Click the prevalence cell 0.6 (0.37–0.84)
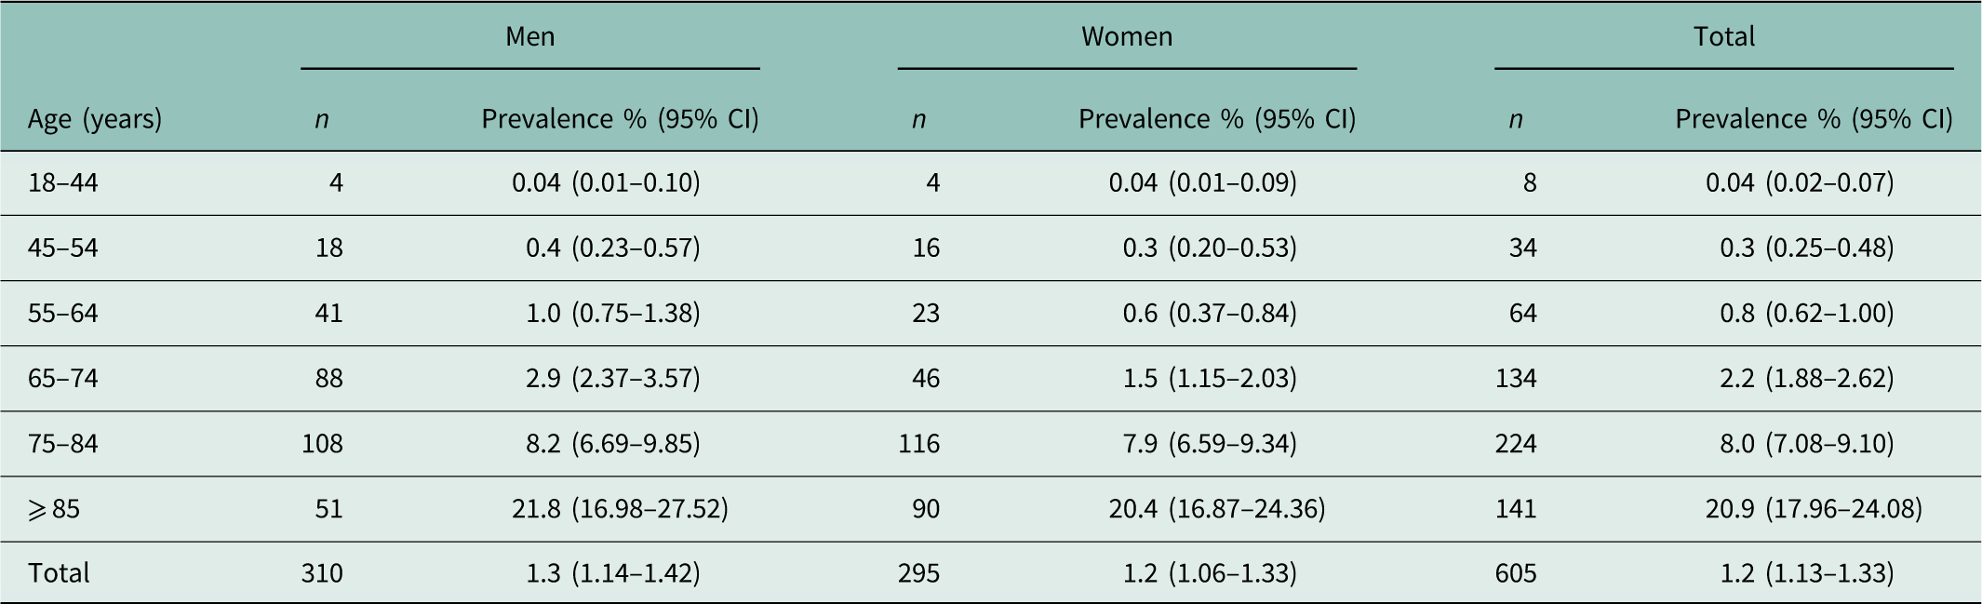This screenshot has width=1982, height=604. point(1210,313)
